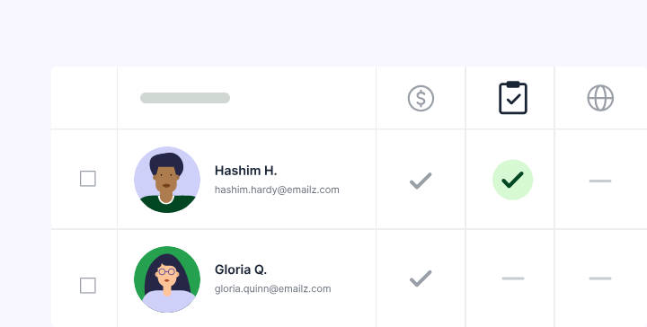Click the gray placeholder bar in header
This screenshot has width=647, height=327.
click(185, 98)
